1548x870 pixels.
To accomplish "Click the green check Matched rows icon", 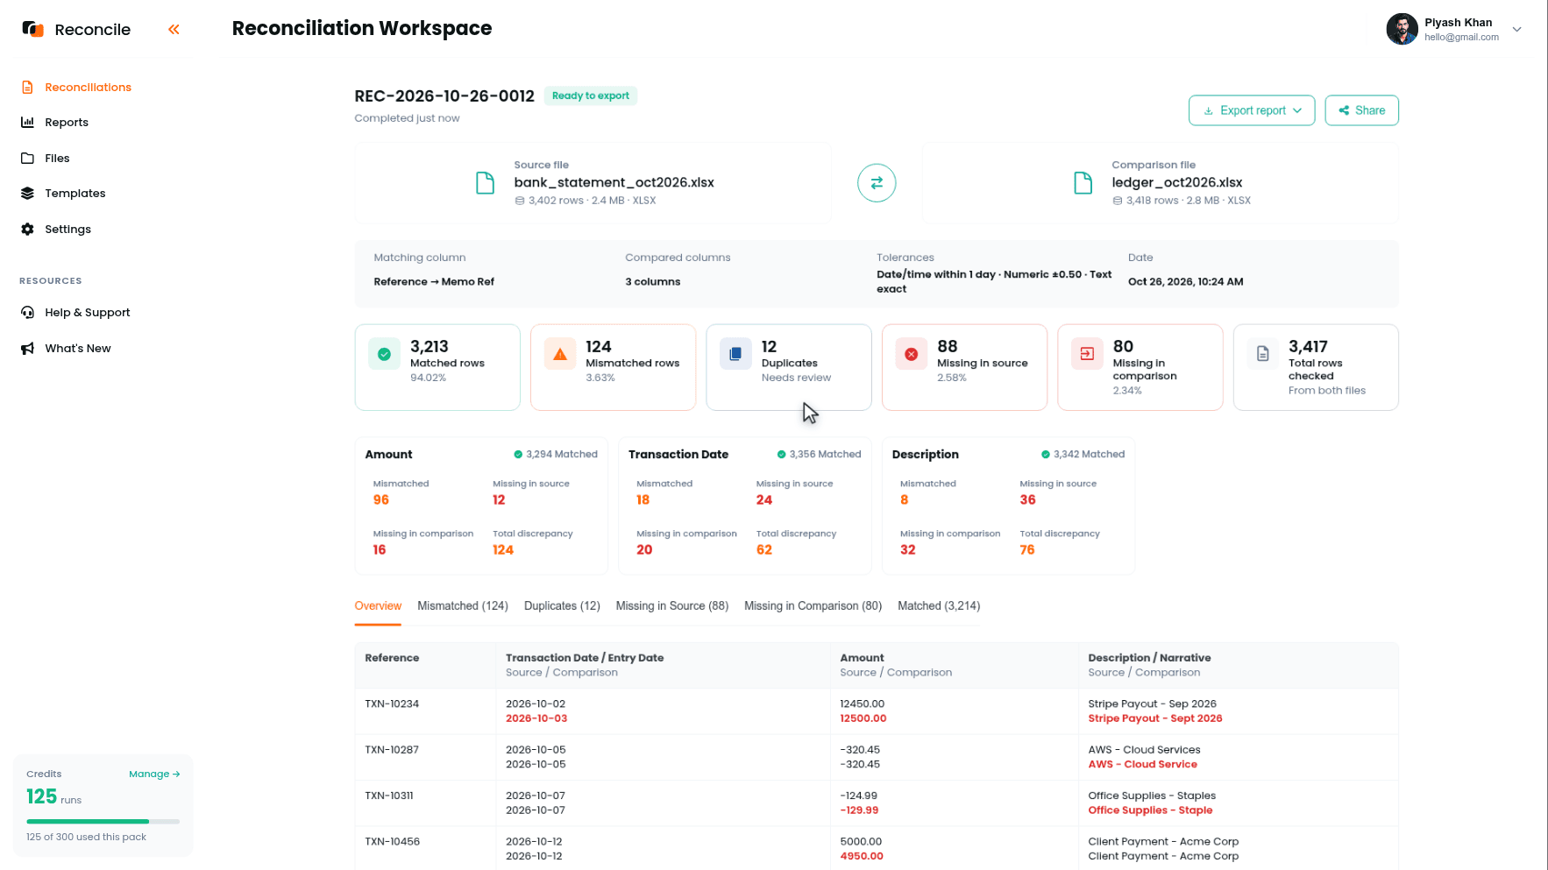I will click(384, 354).
